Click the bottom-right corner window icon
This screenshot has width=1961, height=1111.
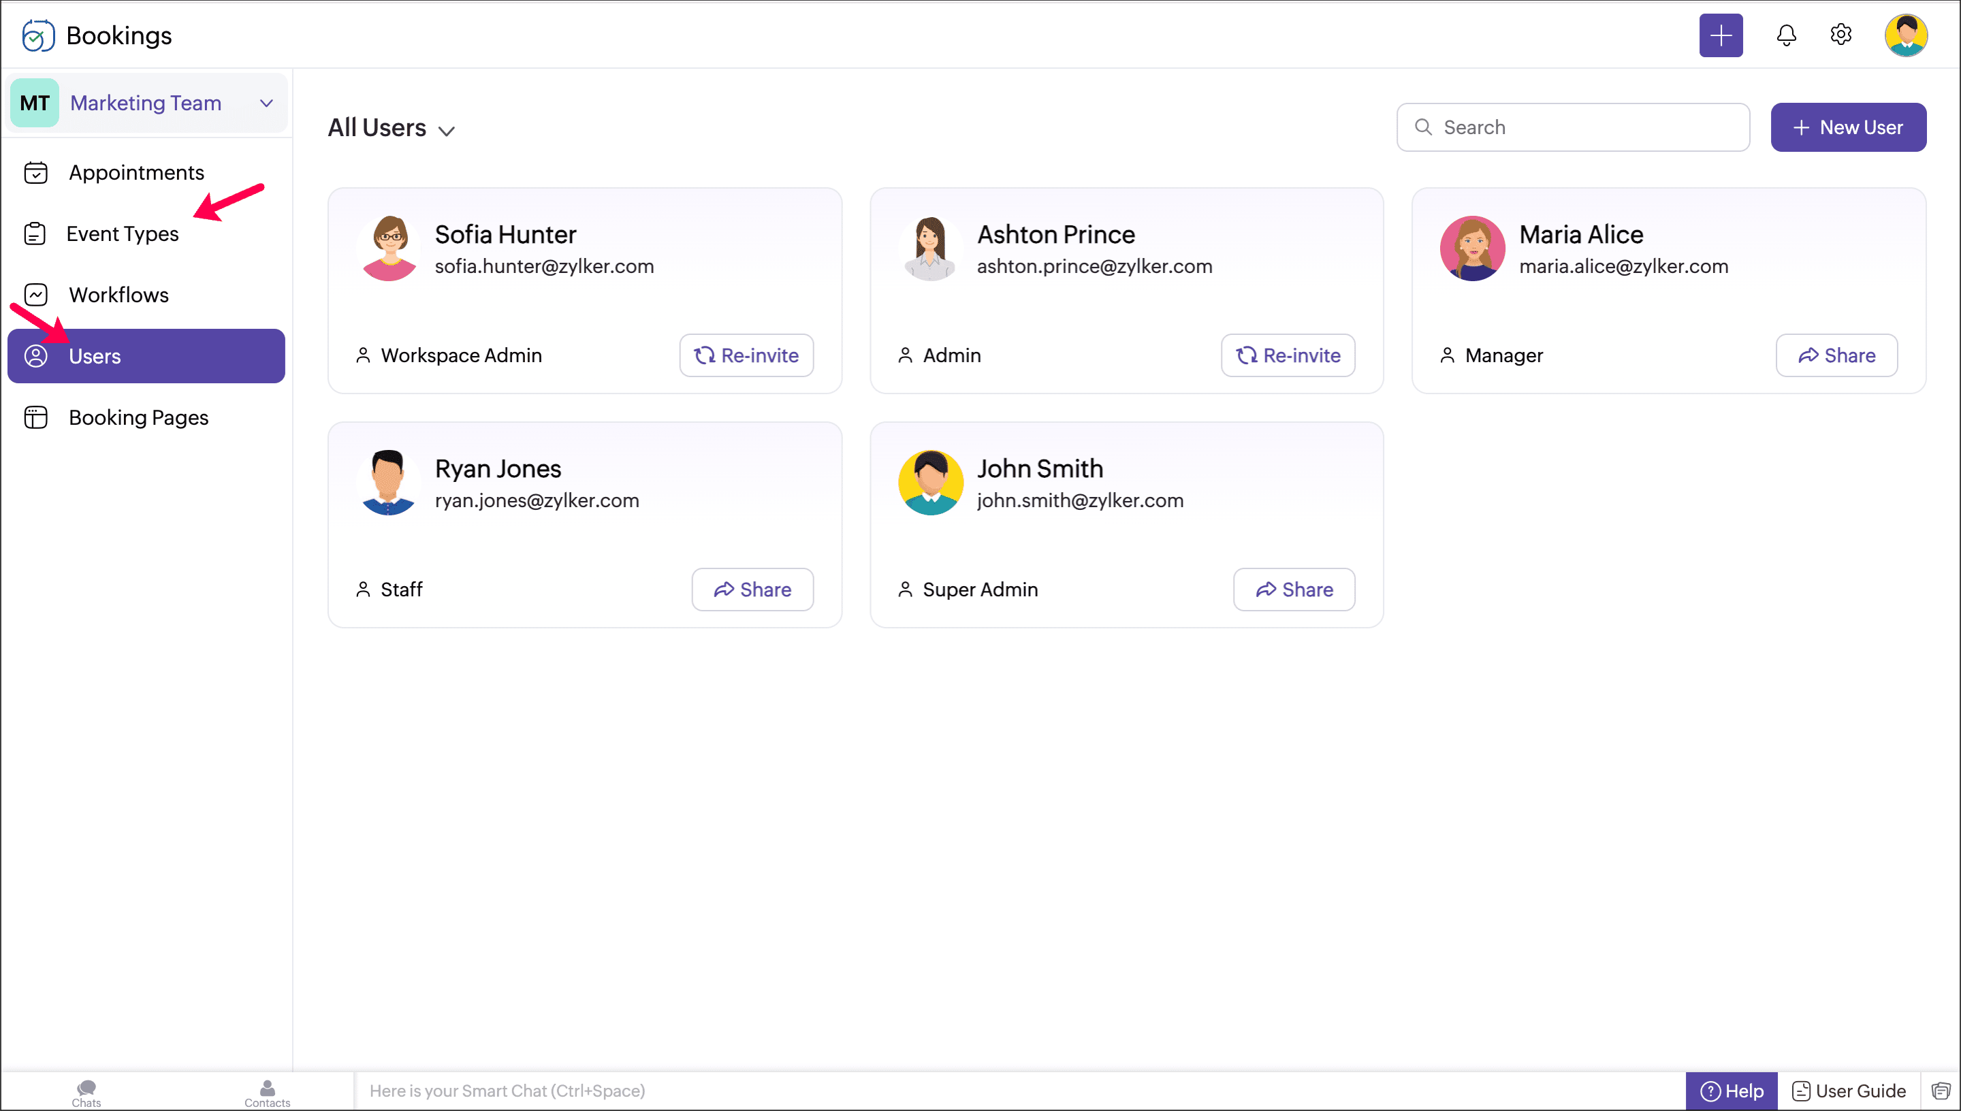[1941, 1091]
